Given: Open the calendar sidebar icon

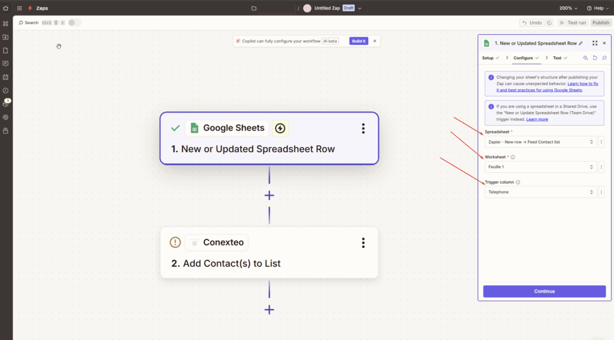Looking at the screenshot, I should [x=5, y=77].
